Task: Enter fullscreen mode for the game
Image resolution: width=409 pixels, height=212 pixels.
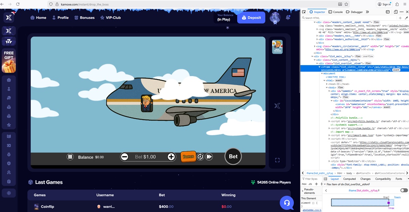Action: click(x=277, y=160)
